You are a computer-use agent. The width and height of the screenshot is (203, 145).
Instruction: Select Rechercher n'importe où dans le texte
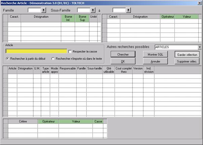[53, 59]
